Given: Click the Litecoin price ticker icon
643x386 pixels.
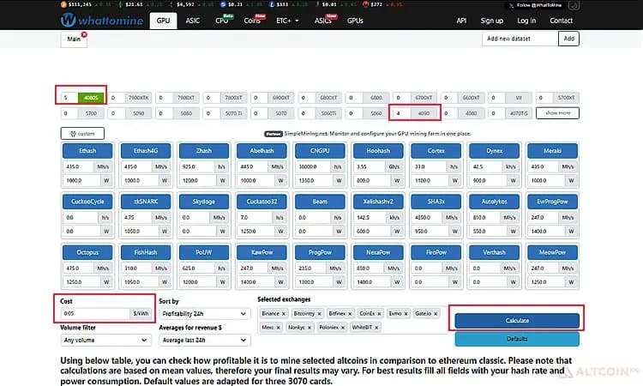Looking at the screenshot, I should coord(272,4).
